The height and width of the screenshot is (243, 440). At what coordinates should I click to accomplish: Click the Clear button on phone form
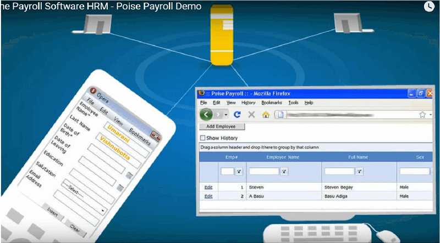pyautogui.click(x=75, y=229)
